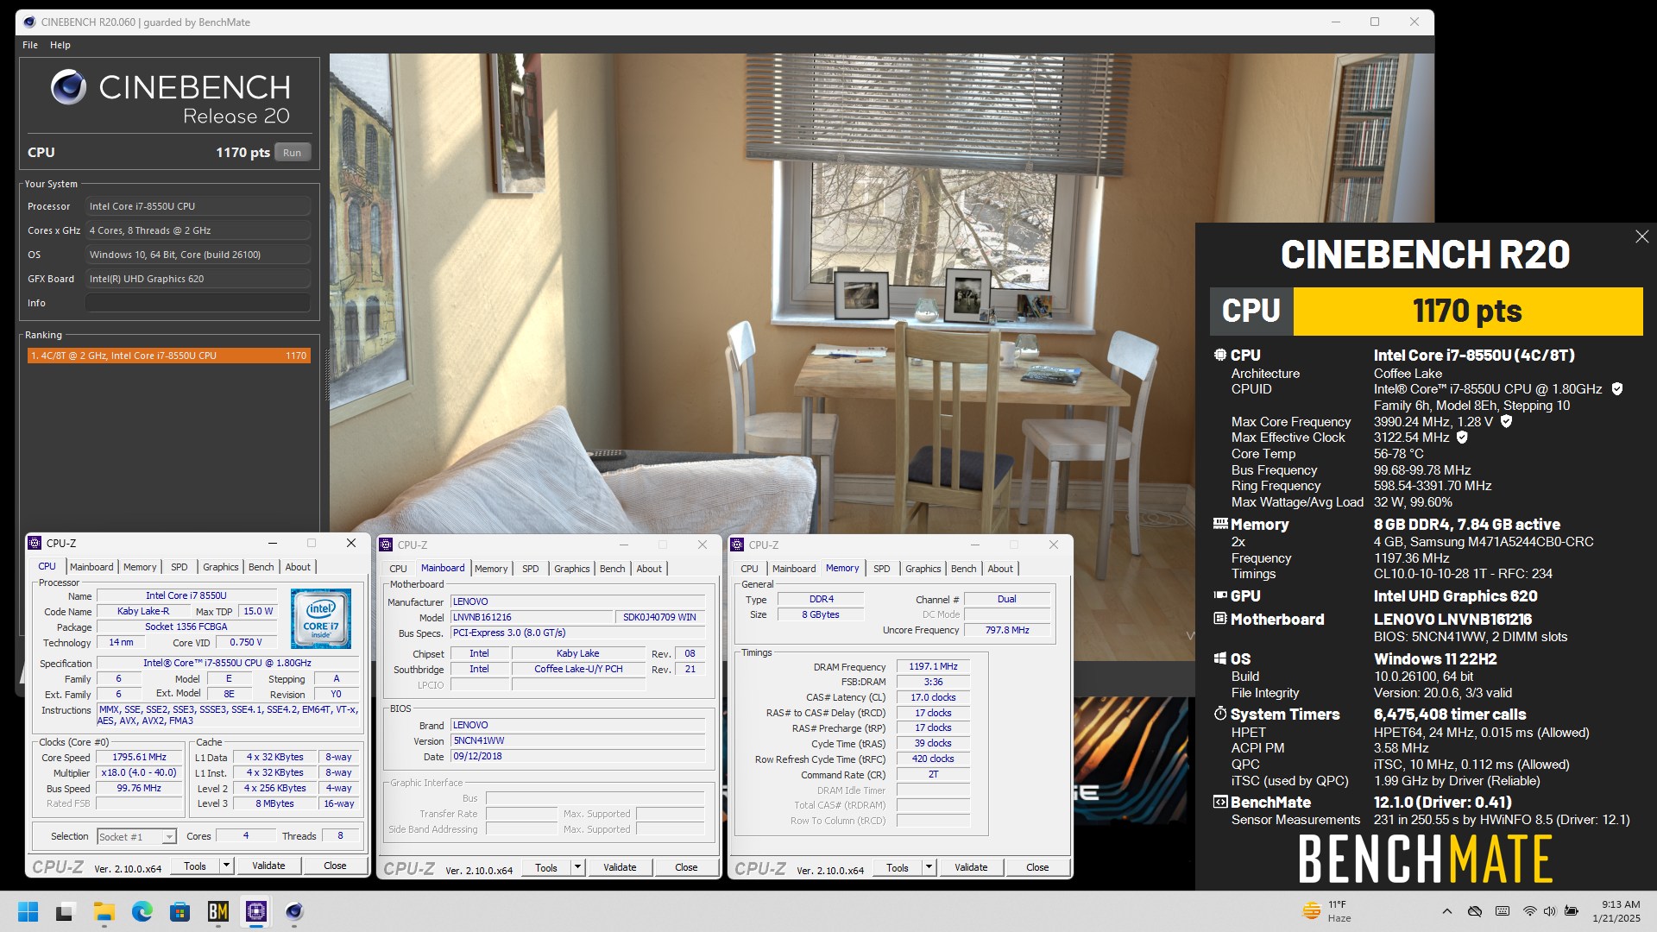Screen dimensions: 1657x932
Task: Switch to Memory tab in left CPU-Z window
Action: 140,567
